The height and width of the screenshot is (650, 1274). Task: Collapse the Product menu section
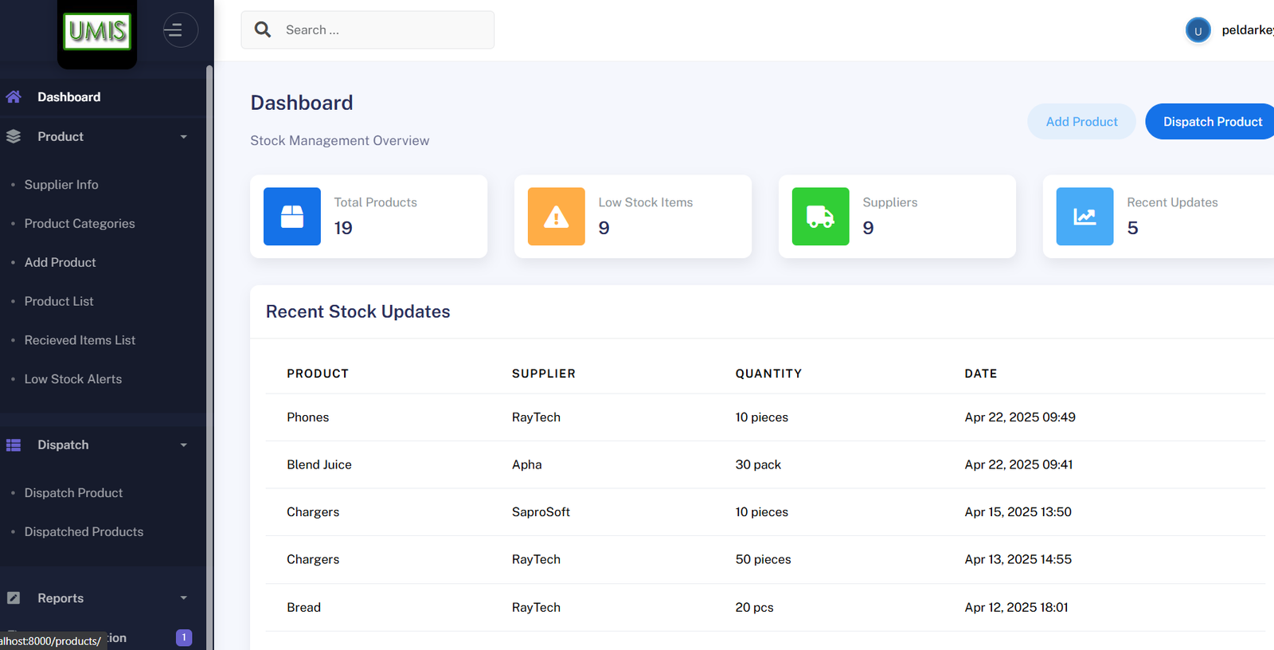coord(183,137)
